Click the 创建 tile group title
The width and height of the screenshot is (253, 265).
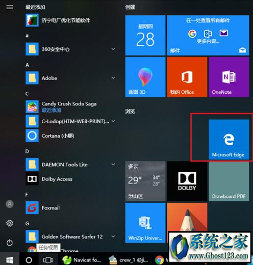pos(130,7)
